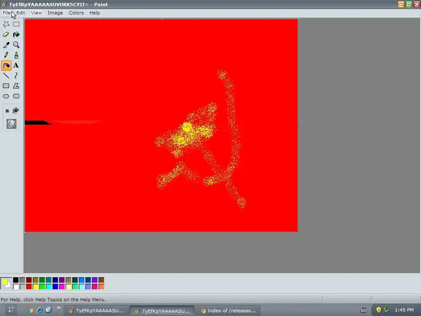Click the 1:45 PM taskbar clock

pos(404,310)
